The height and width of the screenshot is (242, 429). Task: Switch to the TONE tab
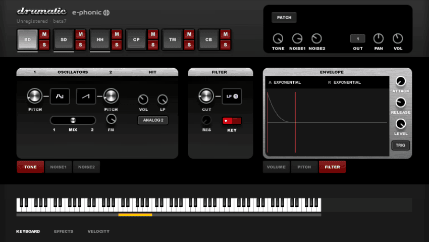30,167
